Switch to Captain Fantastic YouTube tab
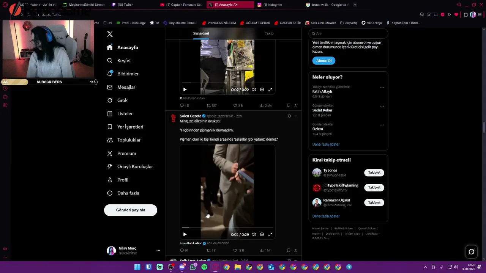486x273 pixels. point(181,5)
